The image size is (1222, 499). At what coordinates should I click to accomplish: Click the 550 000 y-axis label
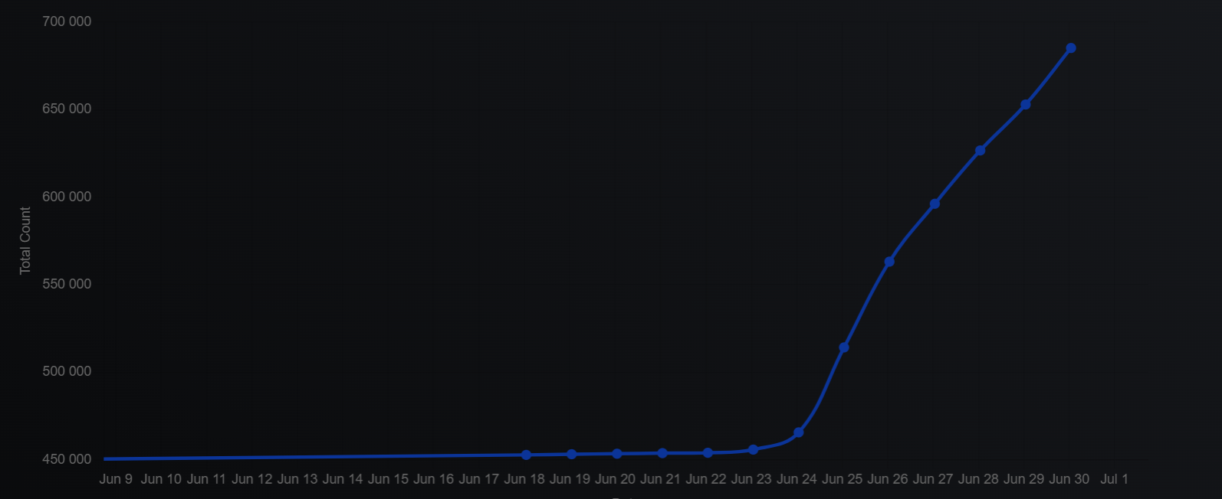coord(67,284)
